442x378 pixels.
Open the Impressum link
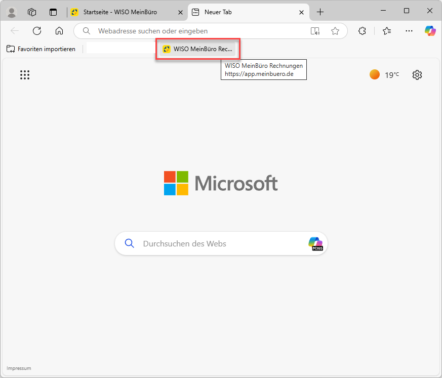19,368
